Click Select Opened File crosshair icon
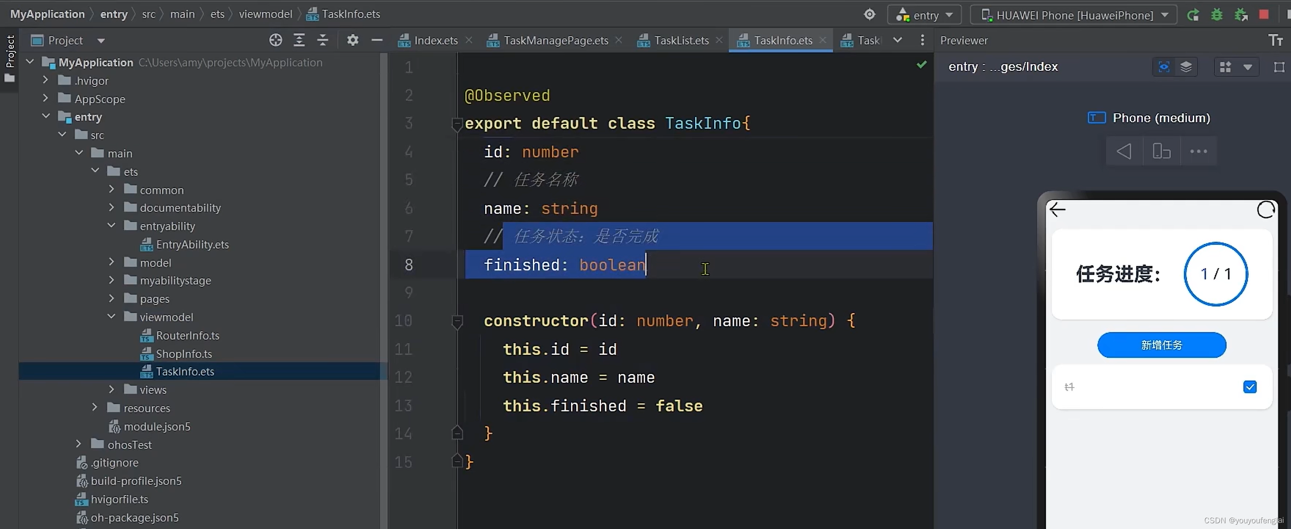Image resolution: width=1291 pixels, height=529 pixels. pos(275,40)
